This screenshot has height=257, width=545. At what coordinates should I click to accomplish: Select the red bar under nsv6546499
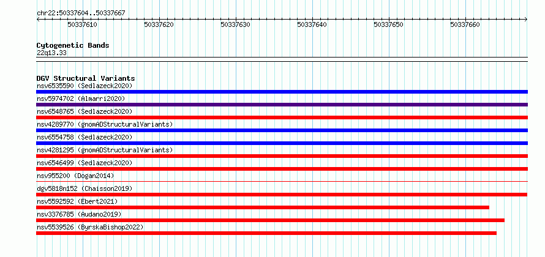pyautogui.click(x=282, y=169)
